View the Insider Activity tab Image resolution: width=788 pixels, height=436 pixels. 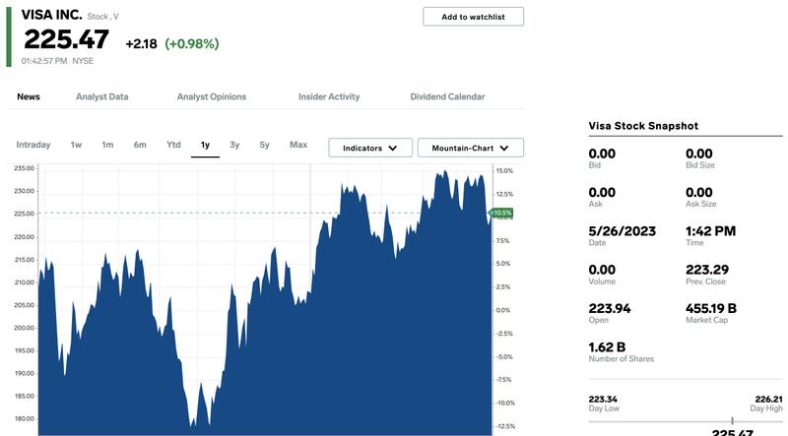coord(329,96)
